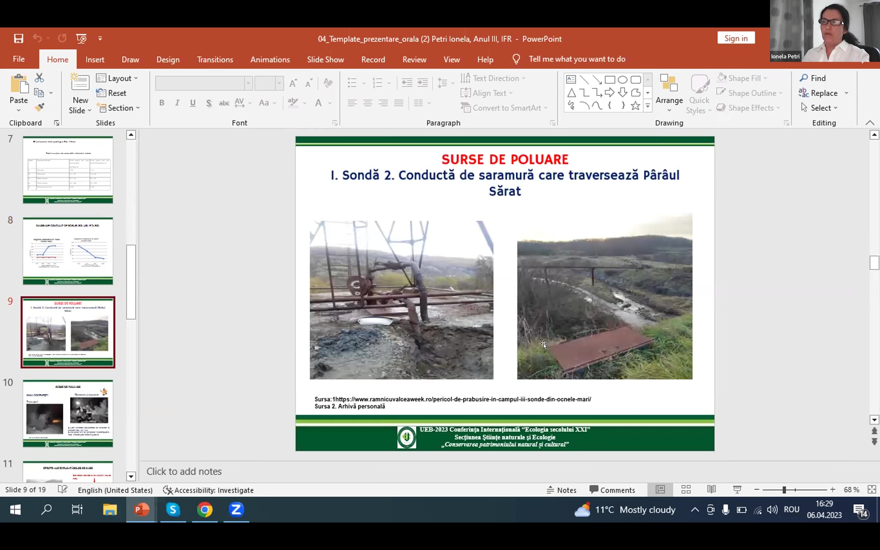880x550 pixels.
Task: Click the zoom slider handle
Action: tap(784, 490)
